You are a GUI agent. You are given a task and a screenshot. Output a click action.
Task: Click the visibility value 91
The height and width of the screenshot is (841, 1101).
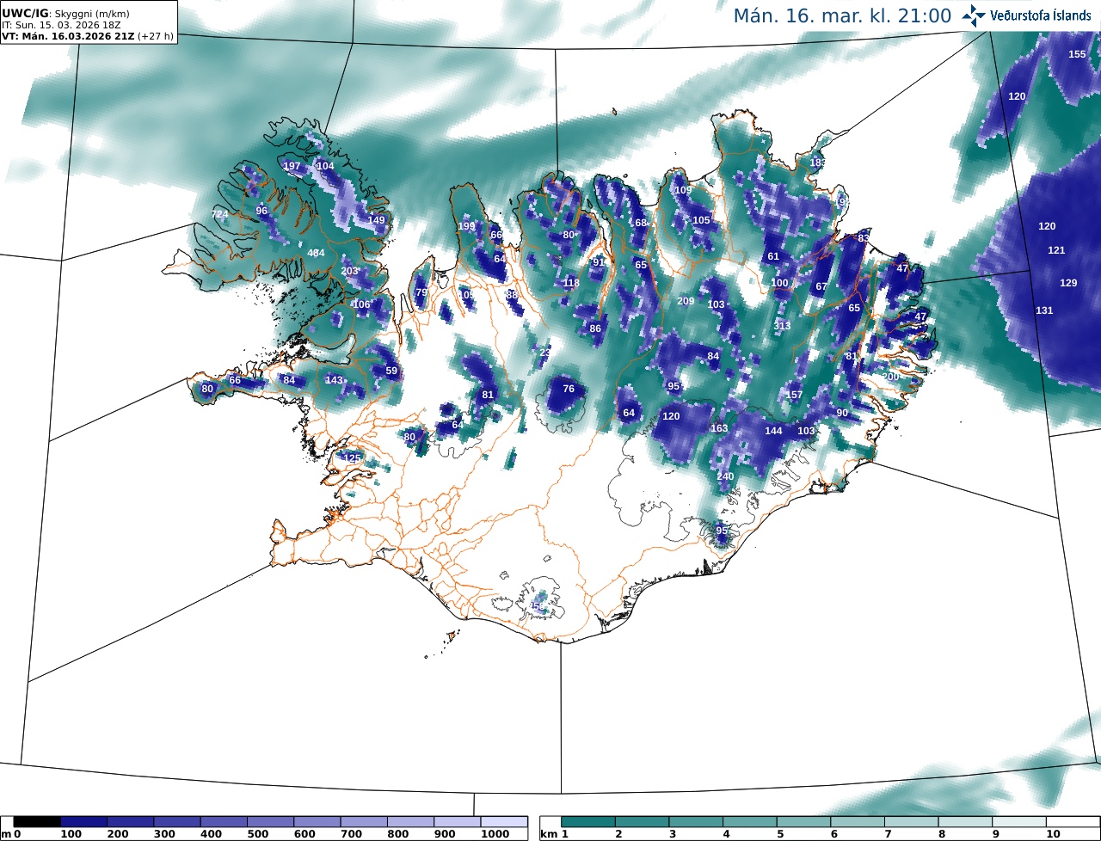(x=599, y=262)
